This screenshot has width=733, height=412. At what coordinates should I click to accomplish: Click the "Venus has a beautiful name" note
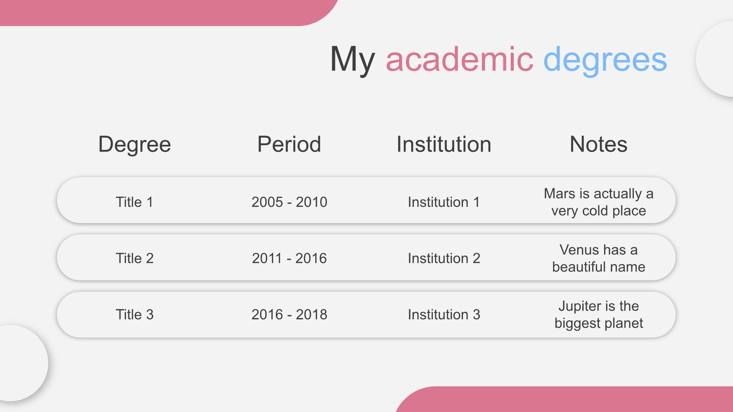599,258
